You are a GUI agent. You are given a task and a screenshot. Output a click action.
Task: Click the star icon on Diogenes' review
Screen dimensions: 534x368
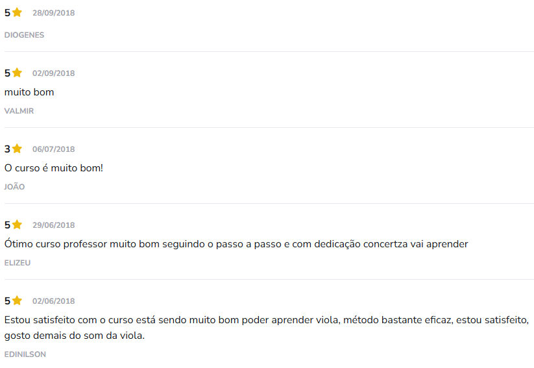17,12
